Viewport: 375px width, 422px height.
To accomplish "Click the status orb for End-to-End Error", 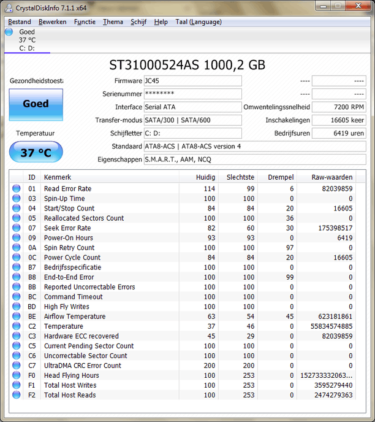I will tap(17, 277).
